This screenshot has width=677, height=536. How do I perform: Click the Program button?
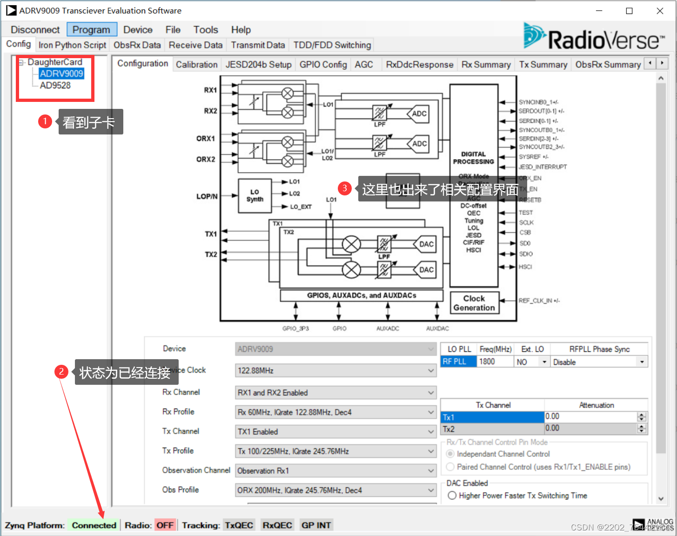[x=91, y=29]
